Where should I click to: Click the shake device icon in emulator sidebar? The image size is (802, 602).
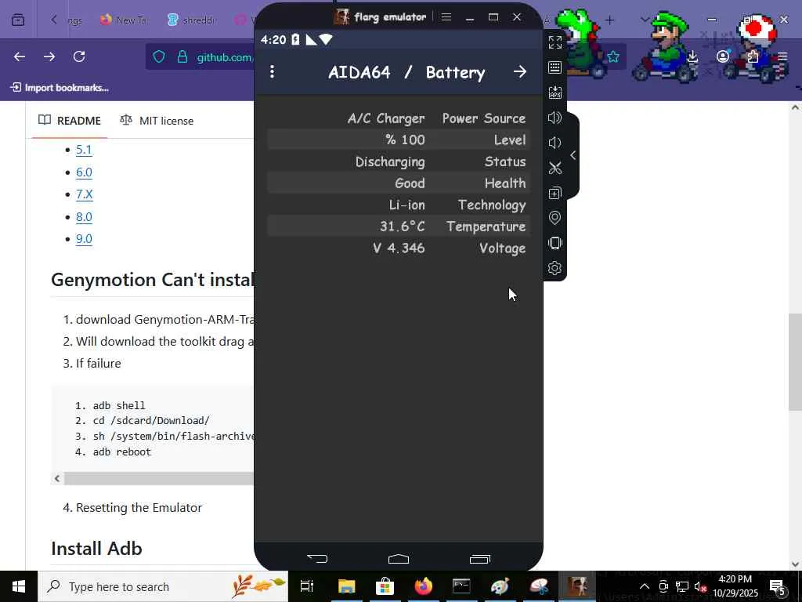(x=555, y=243)
